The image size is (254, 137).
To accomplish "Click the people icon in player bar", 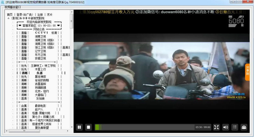I will (244, 127).
